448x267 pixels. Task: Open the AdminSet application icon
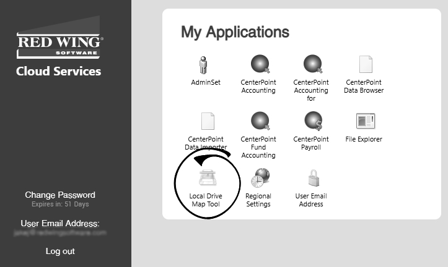point(203,65)
